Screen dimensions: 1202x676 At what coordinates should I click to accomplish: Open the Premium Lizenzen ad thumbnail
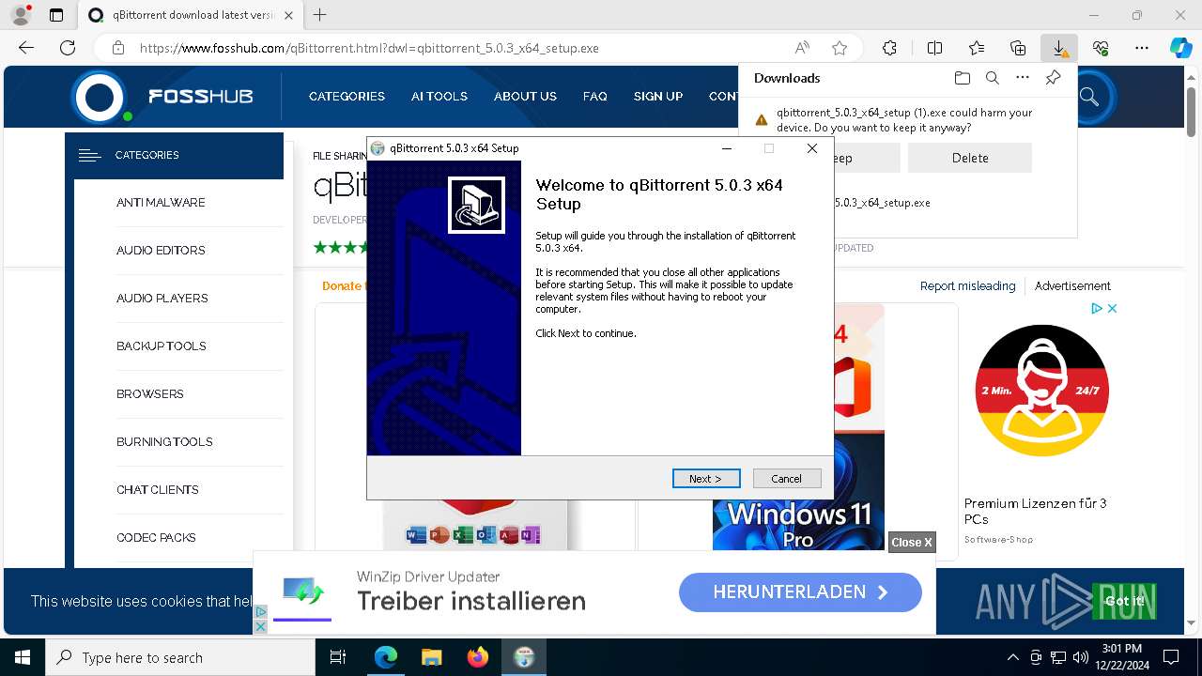[1042, 390]
